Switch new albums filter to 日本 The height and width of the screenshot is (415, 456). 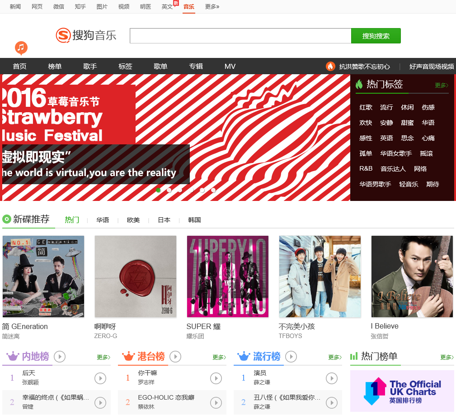tap(164, 220)
